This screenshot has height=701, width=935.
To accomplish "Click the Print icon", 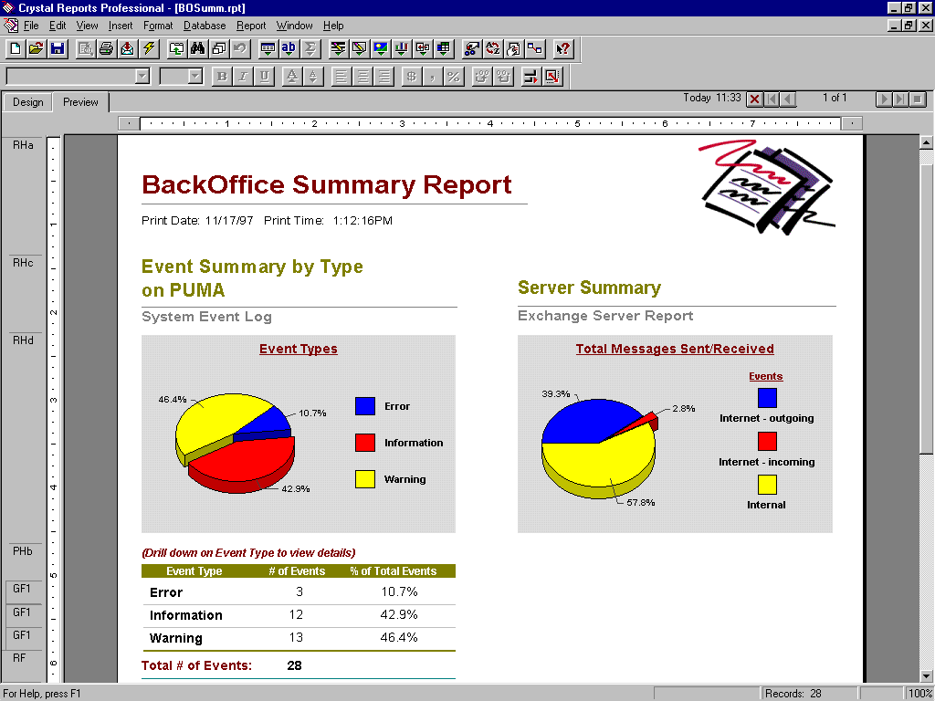I will point(106,49).
